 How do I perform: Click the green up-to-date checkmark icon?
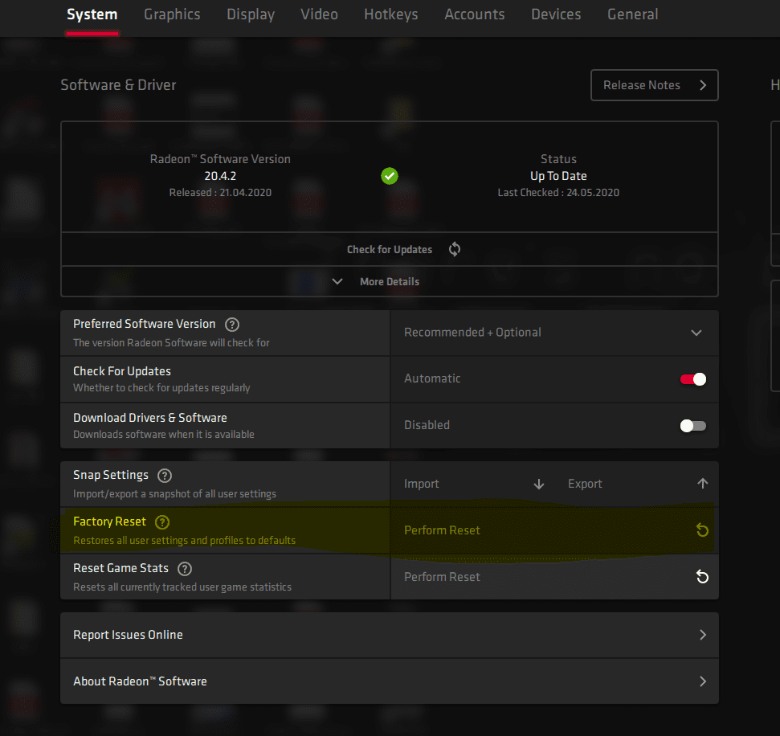[390, 176]
